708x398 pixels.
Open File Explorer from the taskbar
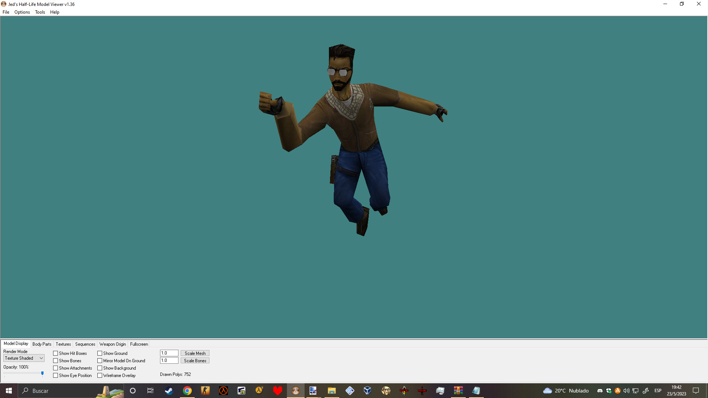[332, 391]
